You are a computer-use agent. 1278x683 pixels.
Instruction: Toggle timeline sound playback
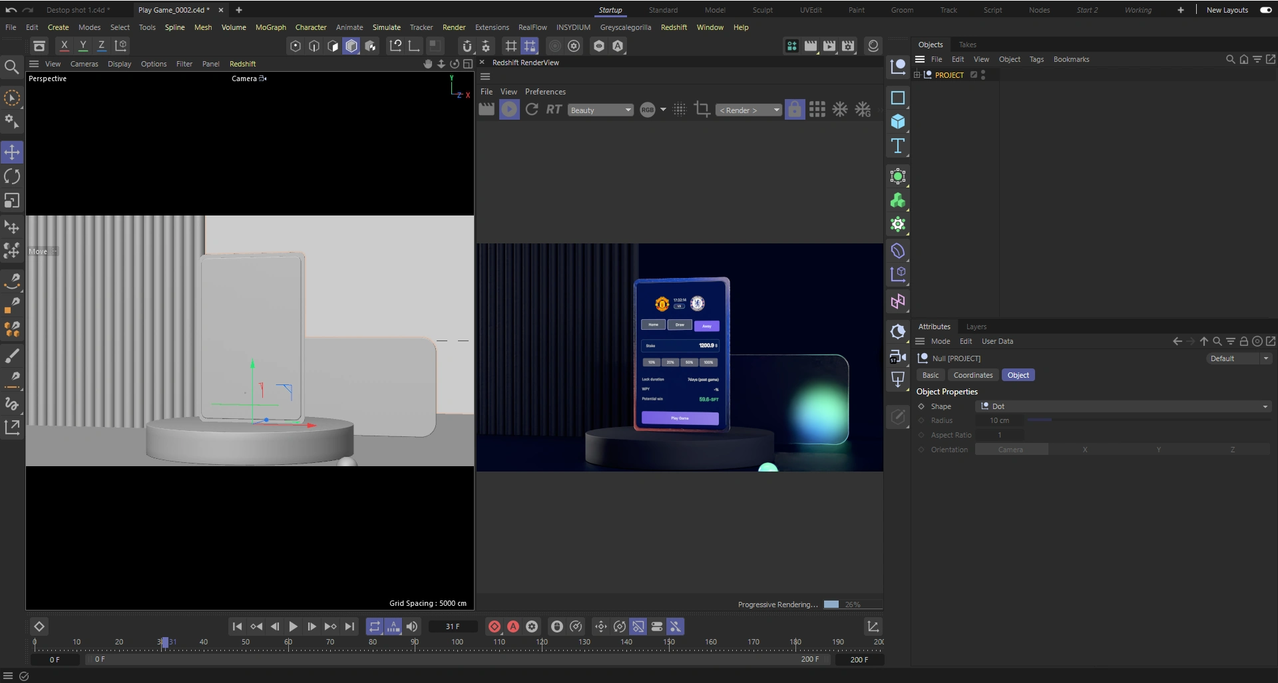tap(412, 626)
